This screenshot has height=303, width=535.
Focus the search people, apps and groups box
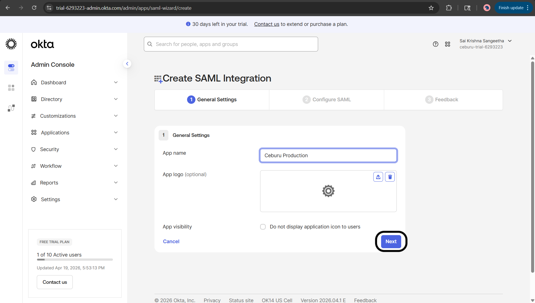[x=231, y=44]
